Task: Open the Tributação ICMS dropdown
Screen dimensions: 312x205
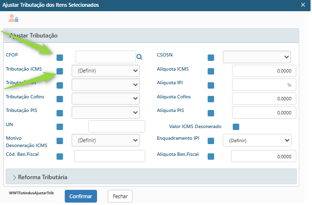Action: tap(106, 71)
